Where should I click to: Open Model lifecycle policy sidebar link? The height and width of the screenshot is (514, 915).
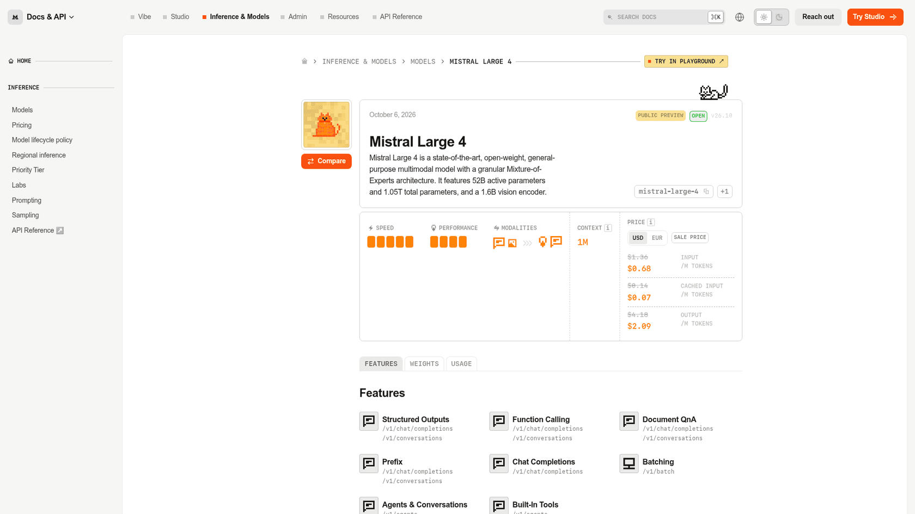pyautogui.click(x=42, y=140)
